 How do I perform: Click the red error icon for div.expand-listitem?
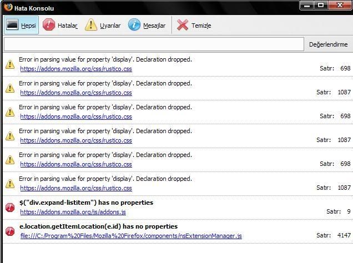click(10, 208)
